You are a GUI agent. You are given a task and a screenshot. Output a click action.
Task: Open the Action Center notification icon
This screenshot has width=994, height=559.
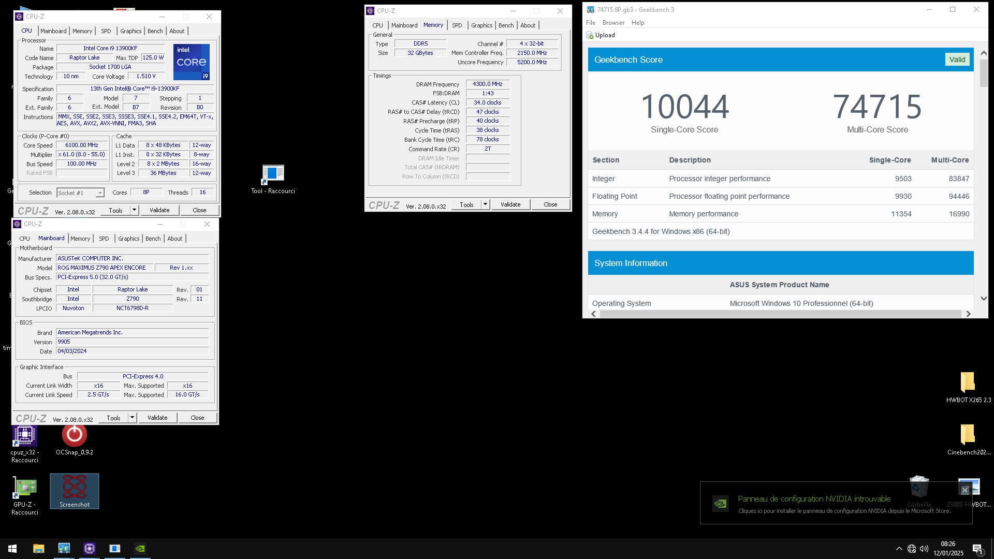[x=977, y=549]
